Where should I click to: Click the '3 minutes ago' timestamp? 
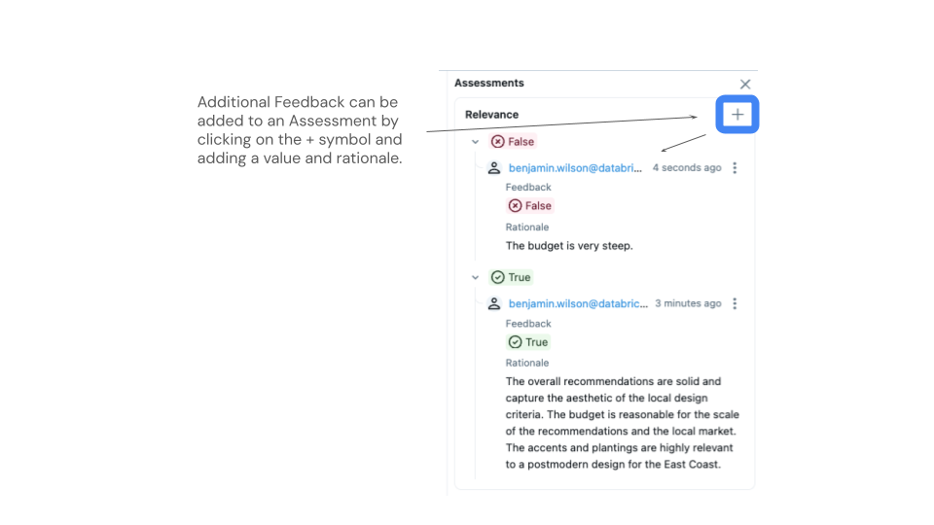[688, 303]
